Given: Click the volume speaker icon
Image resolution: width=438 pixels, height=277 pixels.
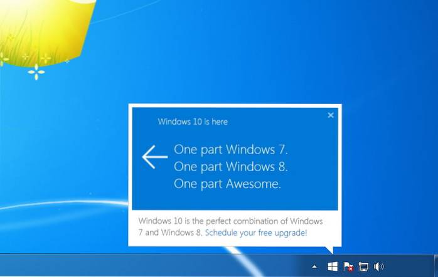Looking at the screenshot, I should (378, 266).
